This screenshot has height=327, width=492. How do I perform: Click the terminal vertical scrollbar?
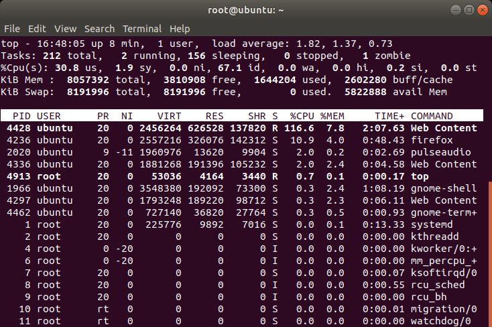(490, 254)
